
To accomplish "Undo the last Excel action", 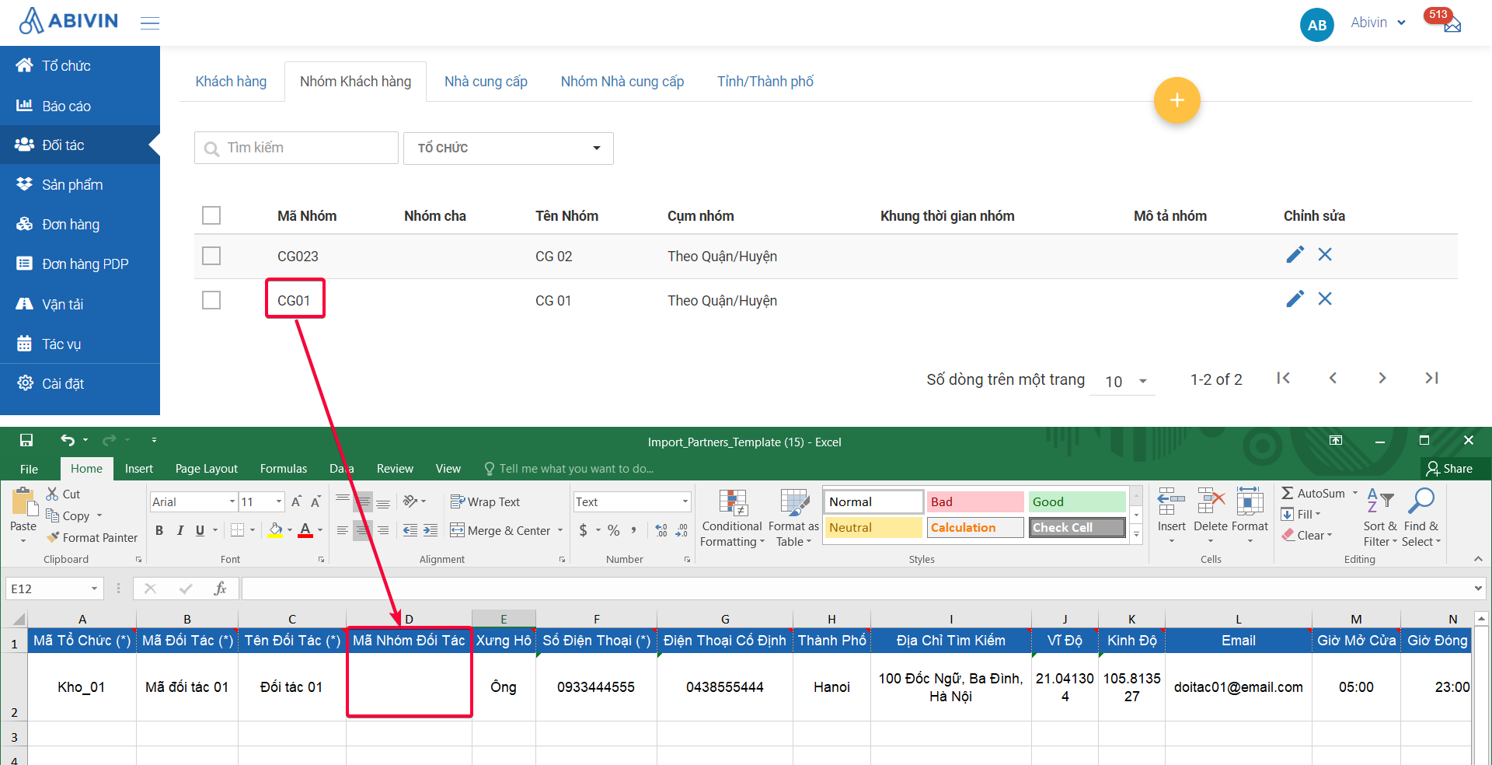I will tap(68, 440).
